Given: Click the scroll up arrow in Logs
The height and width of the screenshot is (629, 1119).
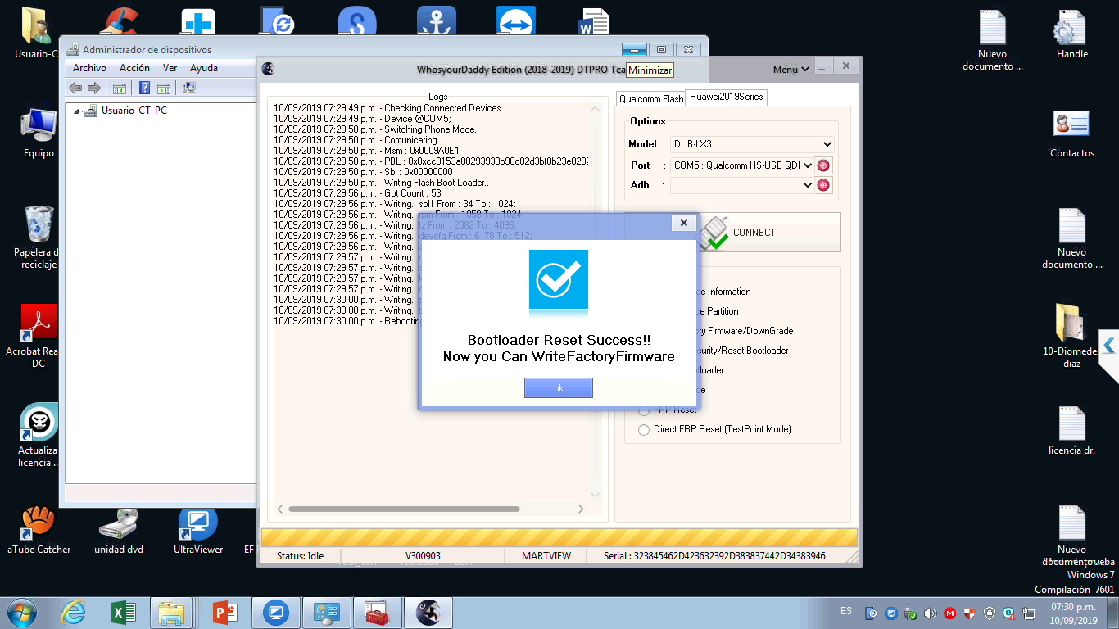Looking at the screenshot, I should (x=596, y=108).
